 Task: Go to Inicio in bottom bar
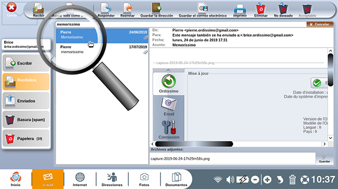click(x=16, y=179)
